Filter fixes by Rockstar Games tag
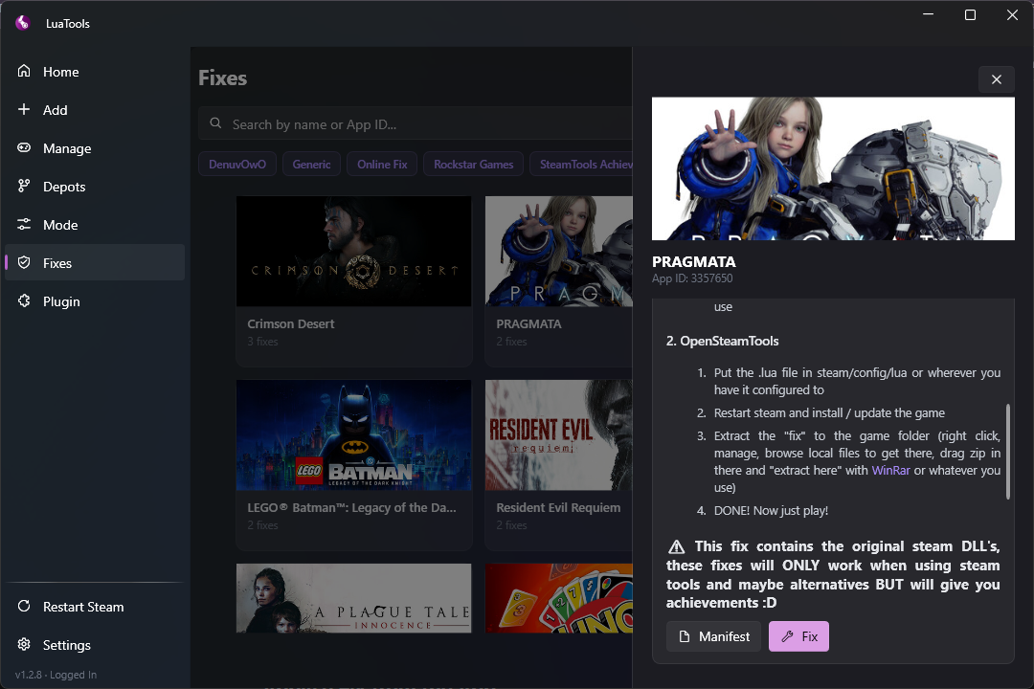This screenshot has height=689, width=1034. (474, 165)
